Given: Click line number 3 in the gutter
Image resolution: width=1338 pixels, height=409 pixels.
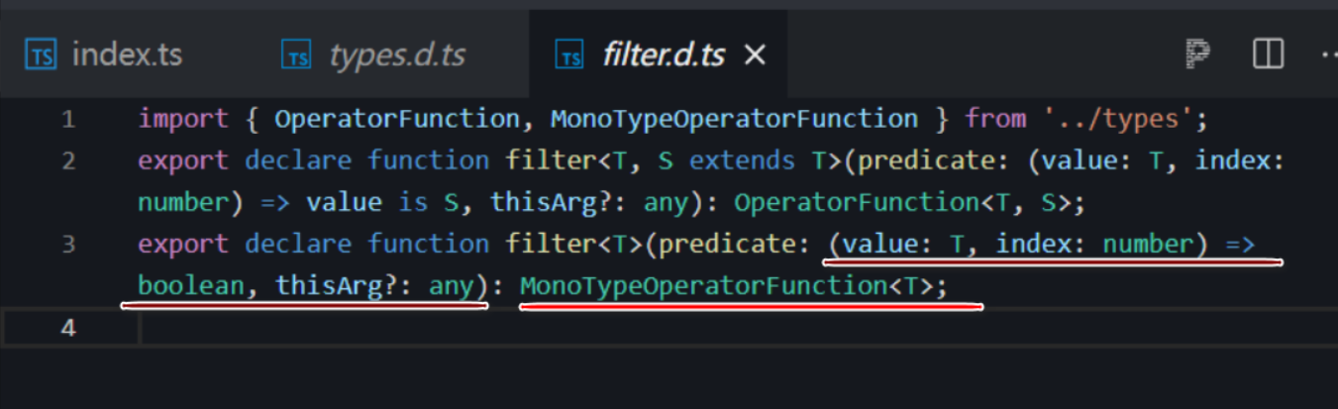Looking at the screenshot, I should click(x=67, y=244).
